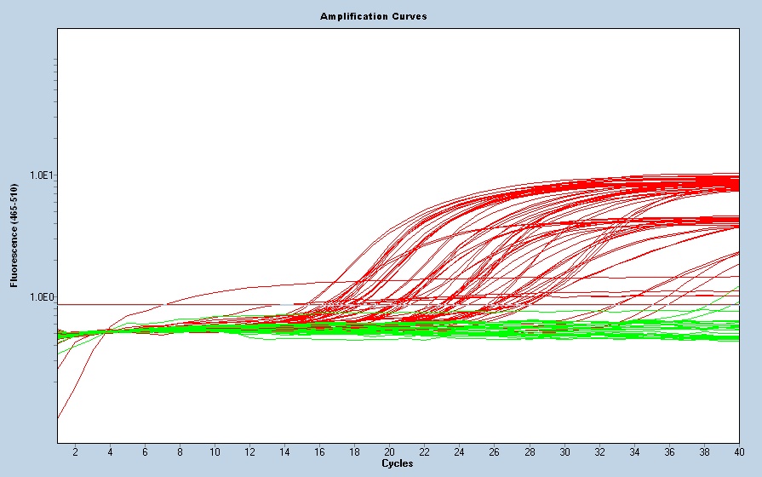
Task: Click the 1.0E0 y-axis tick label
Action: point(43,297)
